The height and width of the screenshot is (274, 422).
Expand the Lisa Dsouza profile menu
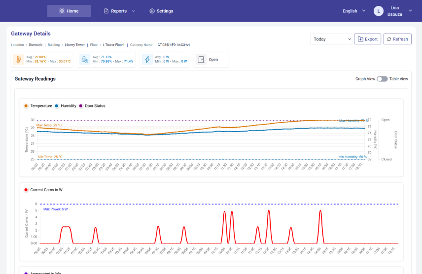pyautogui.click(x=410, y=10)
